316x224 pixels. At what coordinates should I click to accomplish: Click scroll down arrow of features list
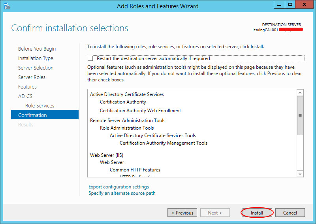click(300, 173)
